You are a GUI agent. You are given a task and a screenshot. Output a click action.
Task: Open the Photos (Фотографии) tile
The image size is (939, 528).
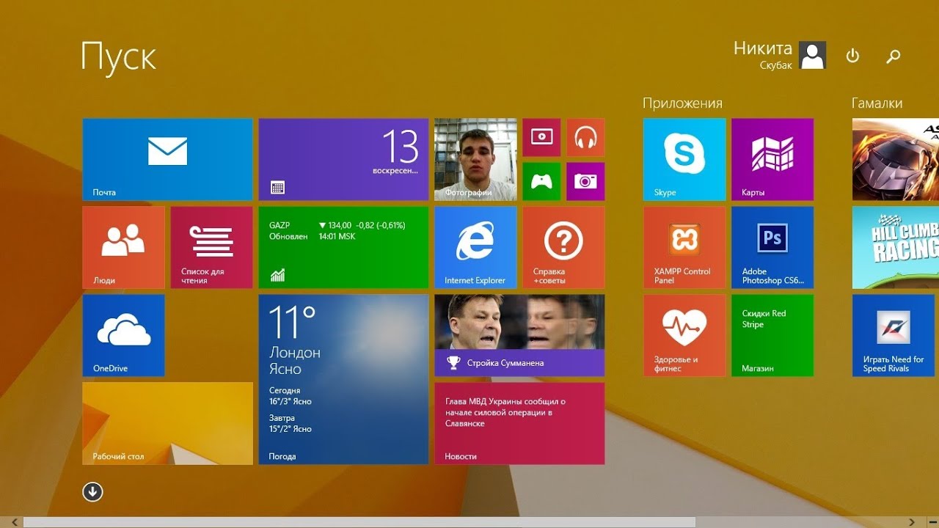(x=475, y=159)
